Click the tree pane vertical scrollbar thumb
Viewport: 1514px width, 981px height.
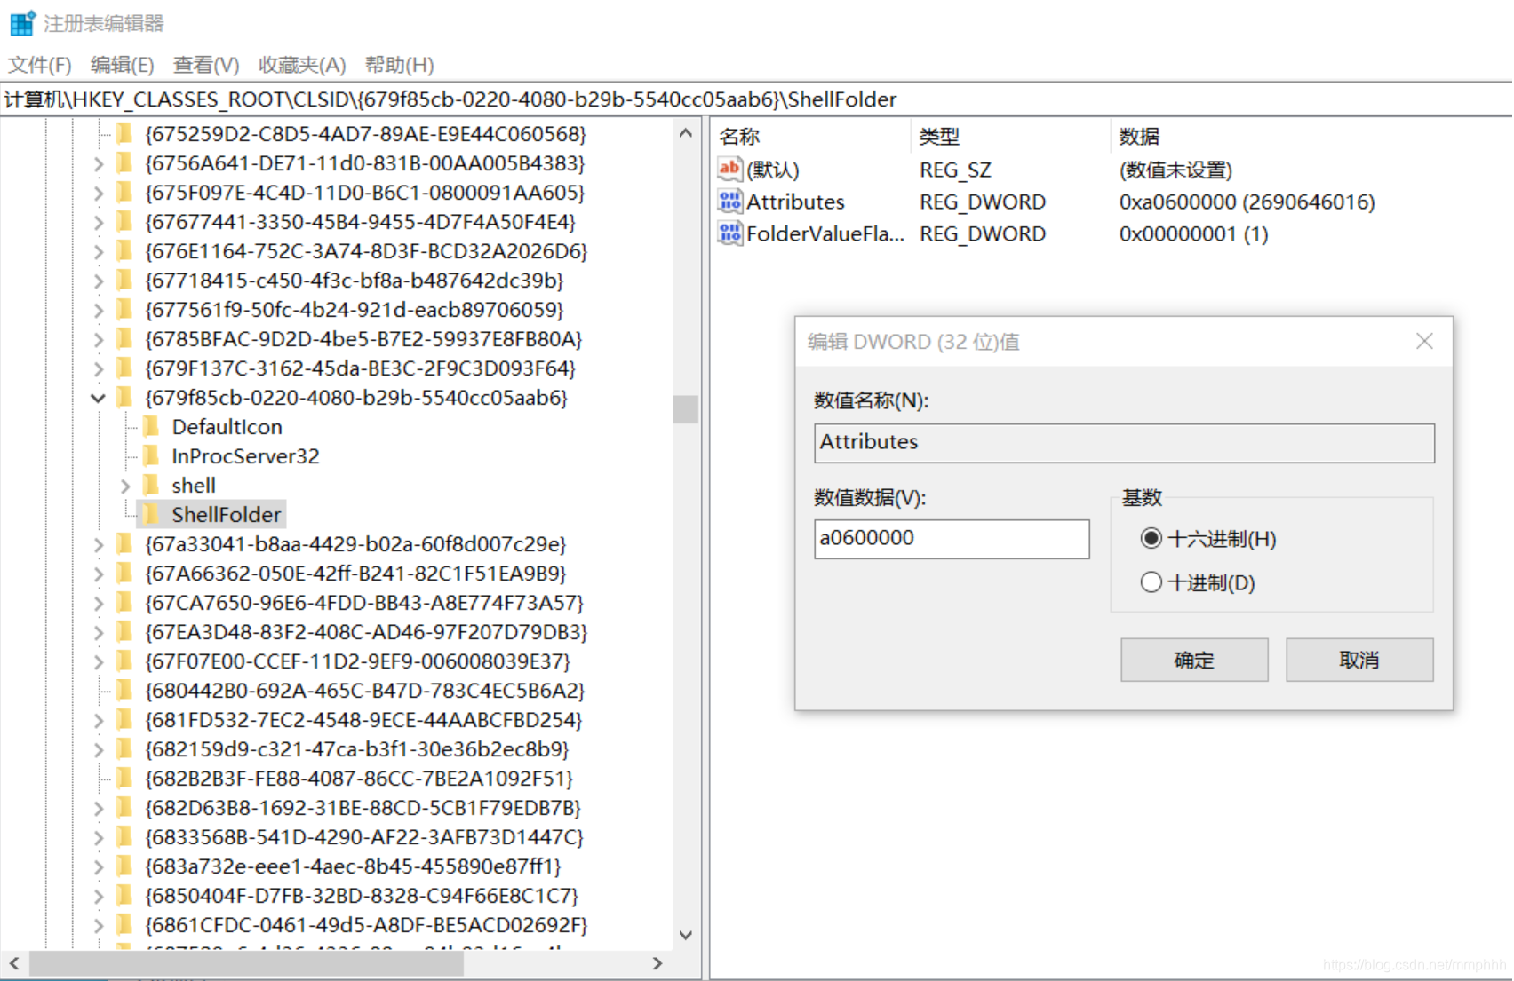click(x=685, y=409)
